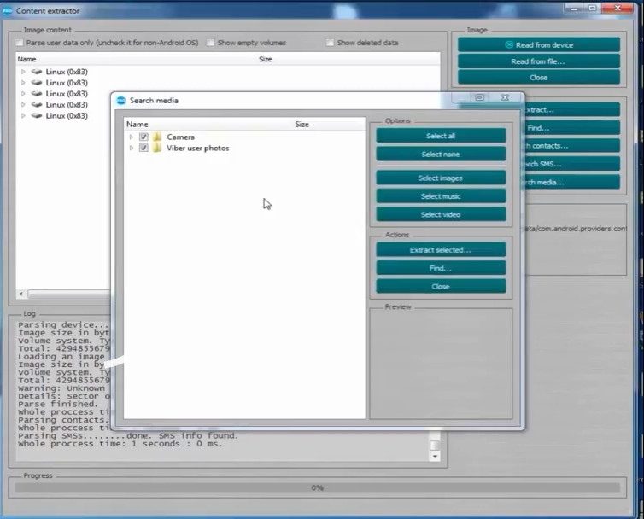Viewport: 644px width, 519px height.
Task: Click Select music button
Action: [441, 196]
